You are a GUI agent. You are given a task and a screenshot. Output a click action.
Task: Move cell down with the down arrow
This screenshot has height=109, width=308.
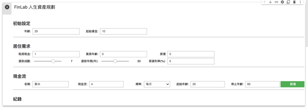click(x=270, y=2)
